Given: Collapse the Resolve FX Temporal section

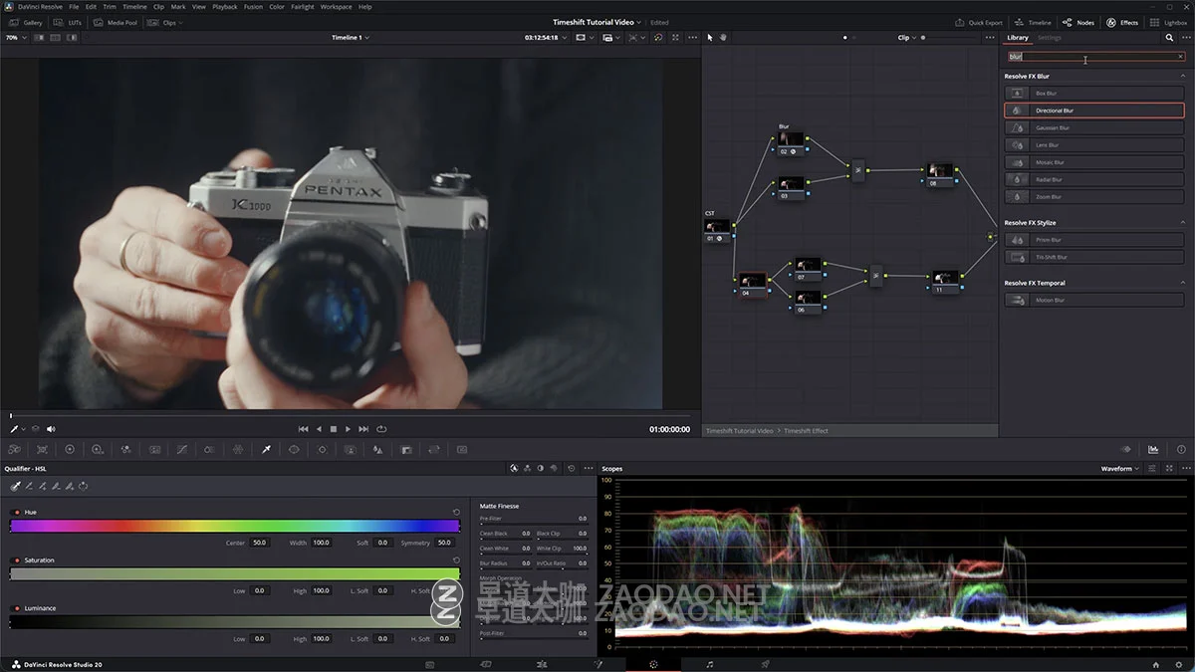Looking at the screenshot, I should (x=1182, y=283).
